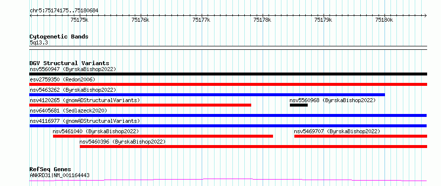Click the ANKRD31|NM_001164443 gene label
441x186 pixels.
click(x=59, y=176)
